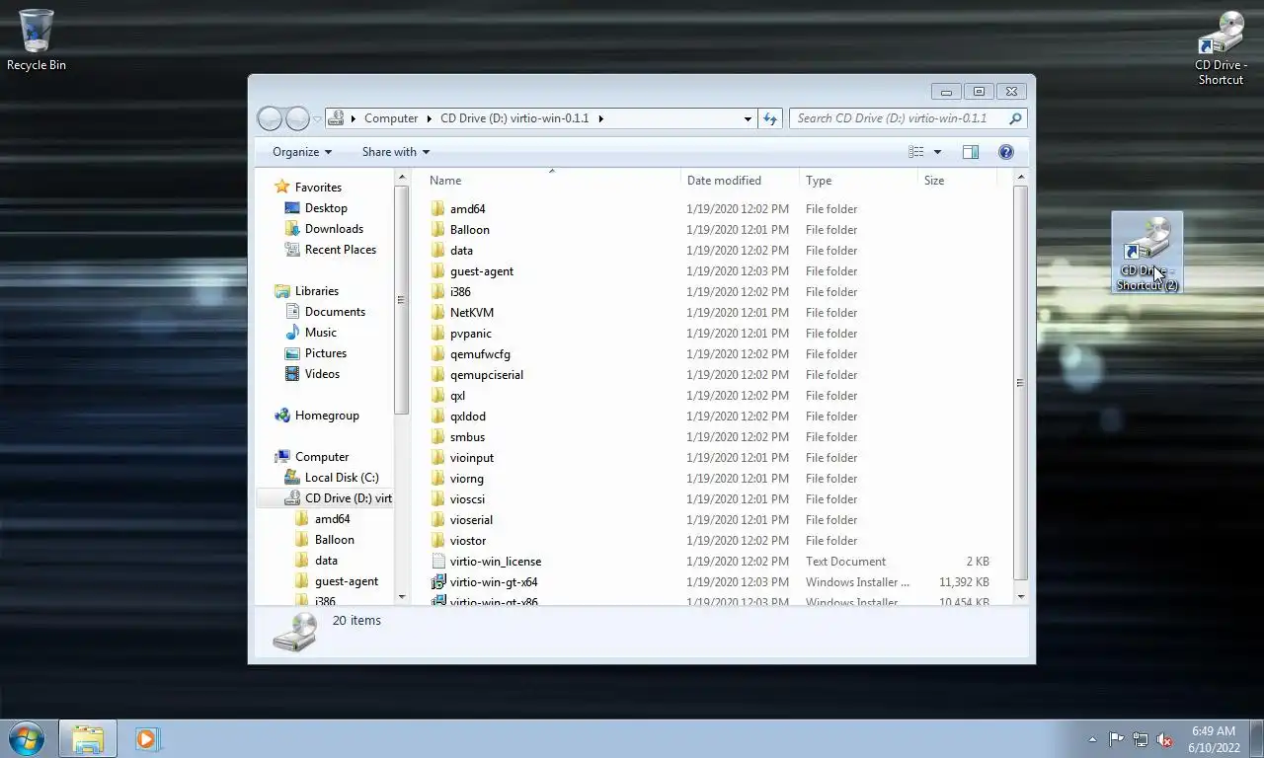Click the volume muted tray icon
This screenshot has width=1264, height=758.
click(1164, 739)
